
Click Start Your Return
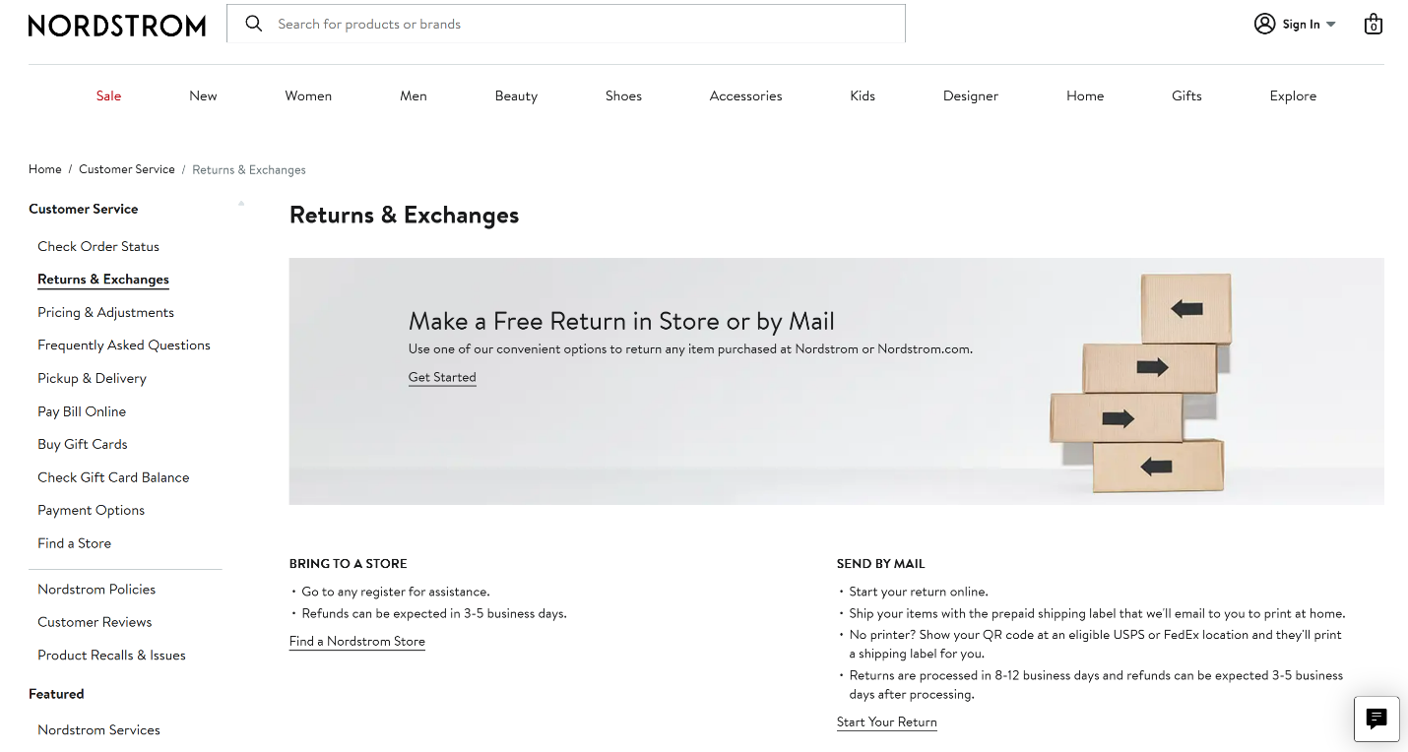886,721
